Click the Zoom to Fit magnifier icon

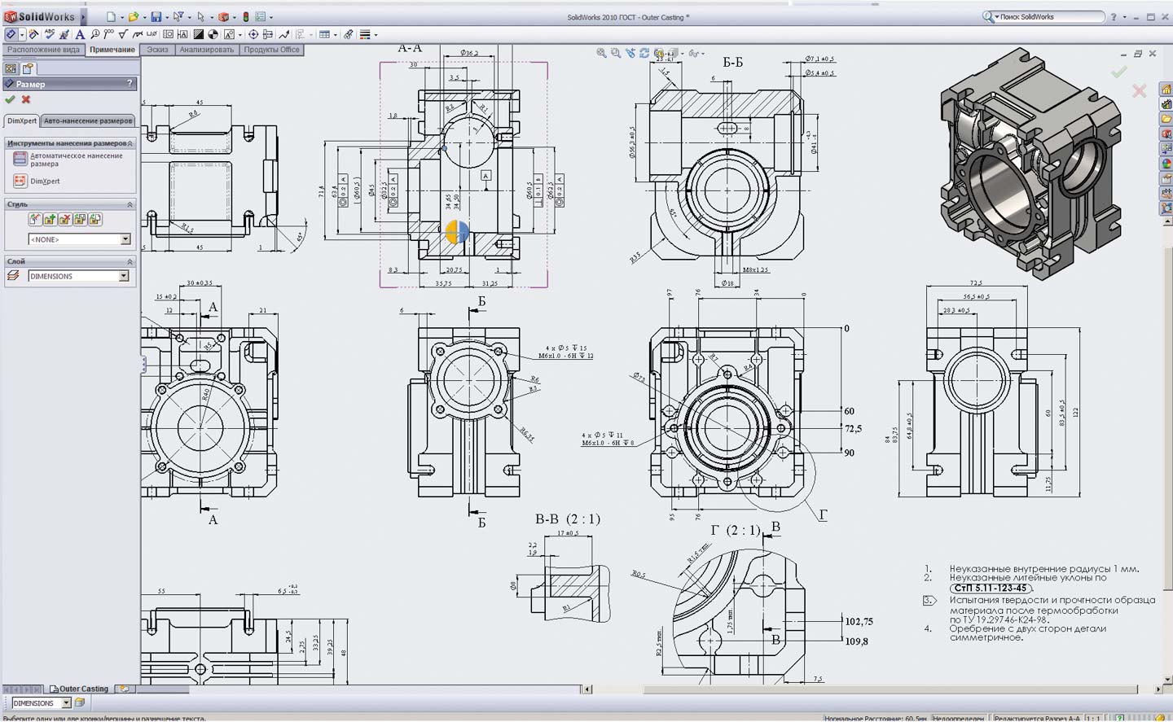point(601,53)
